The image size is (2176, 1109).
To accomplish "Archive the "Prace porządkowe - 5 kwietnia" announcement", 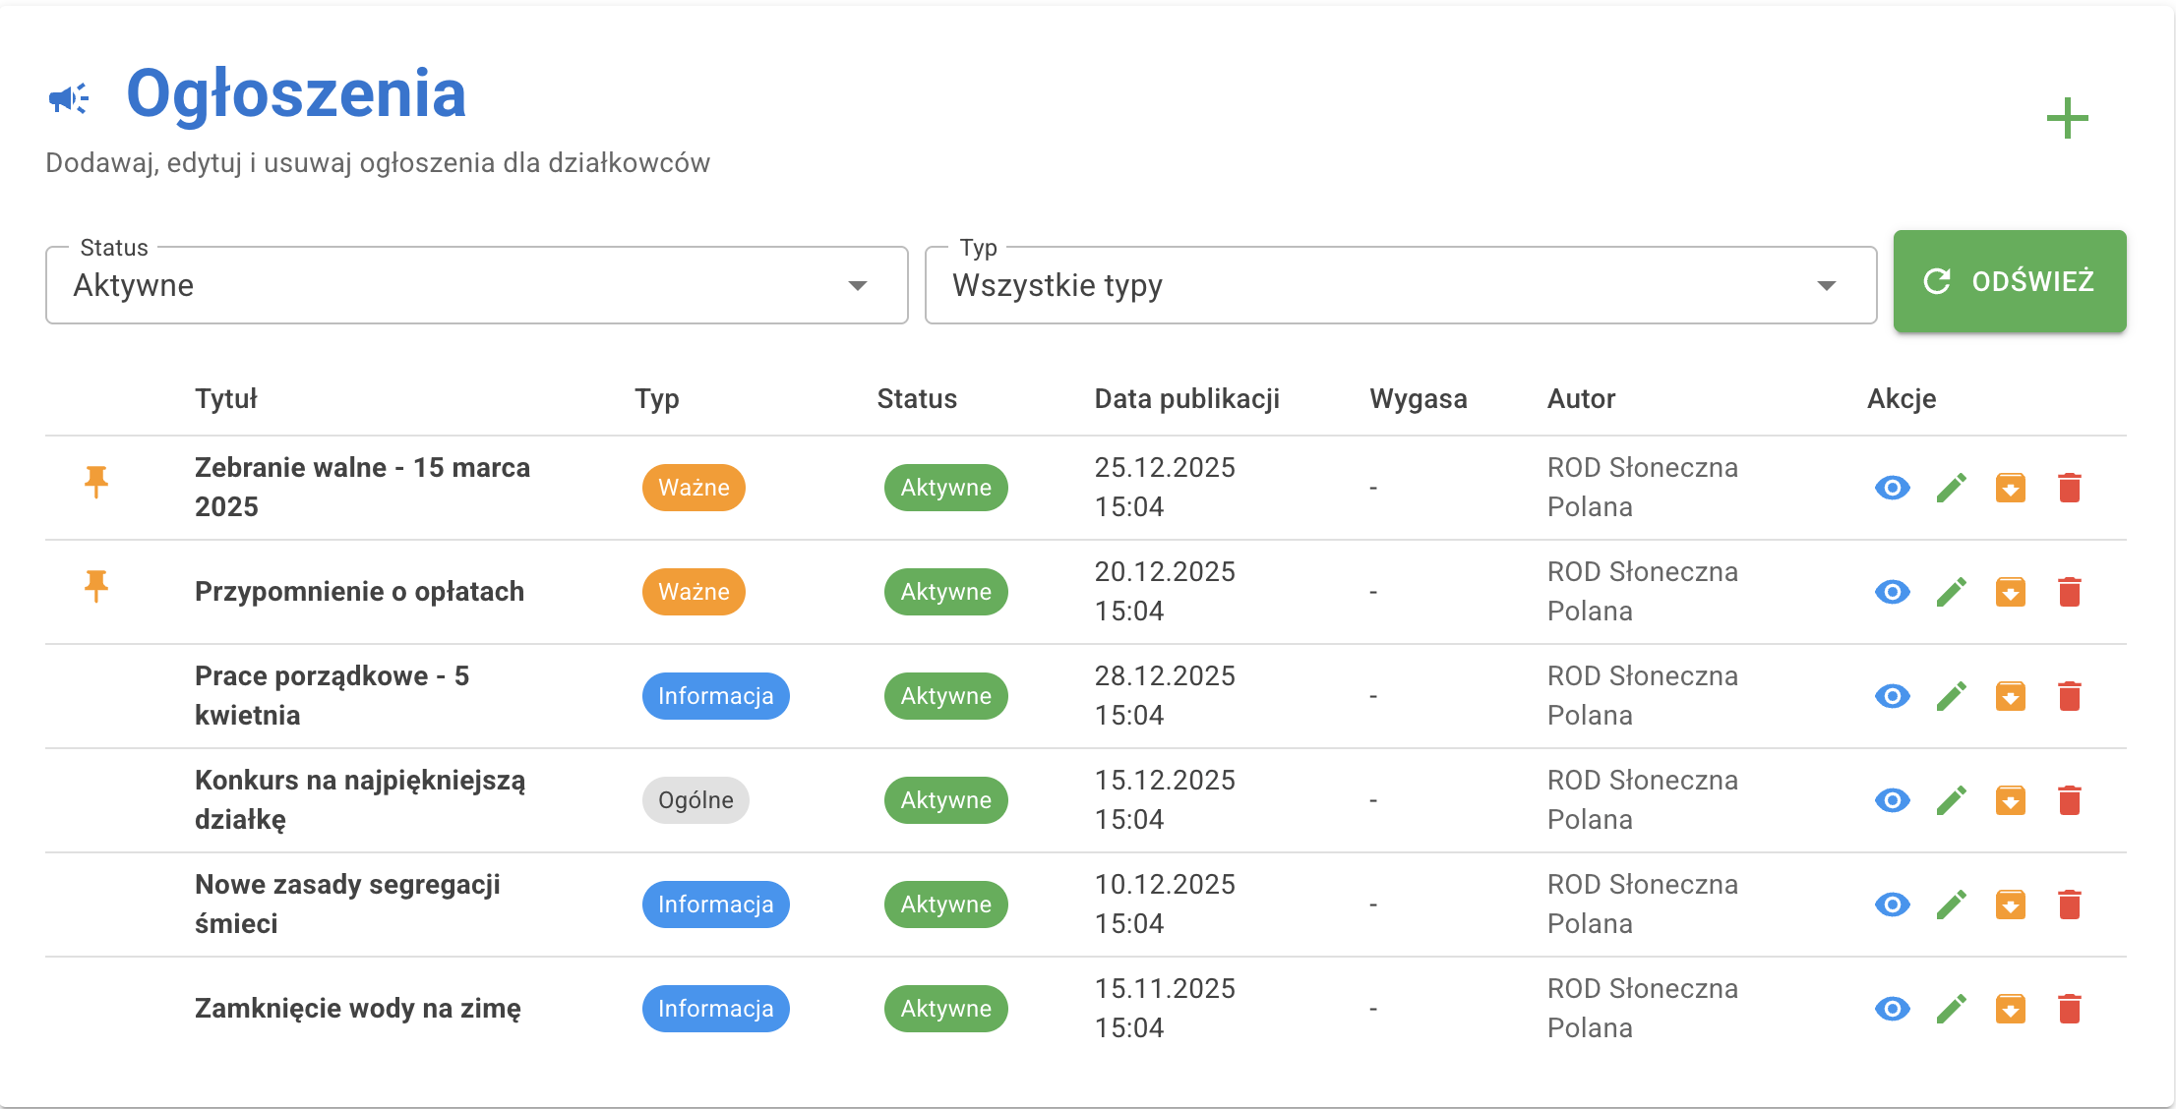I will click(x=2011, y=696).
